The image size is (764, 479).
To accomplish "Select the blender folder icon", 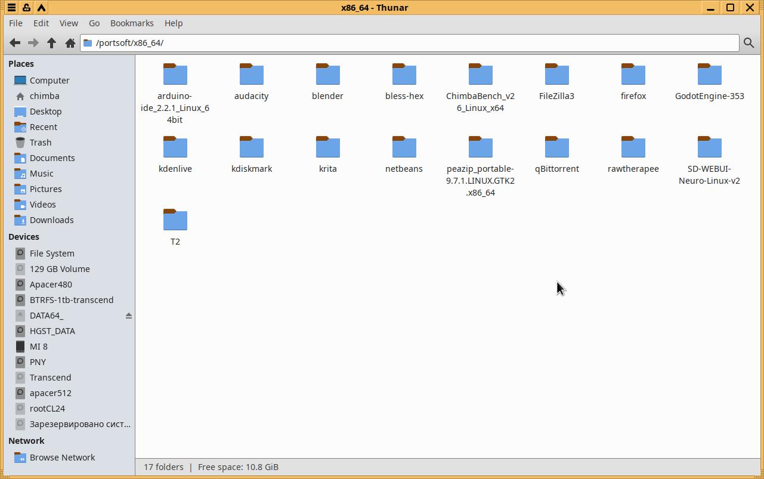I will [328, 75].
